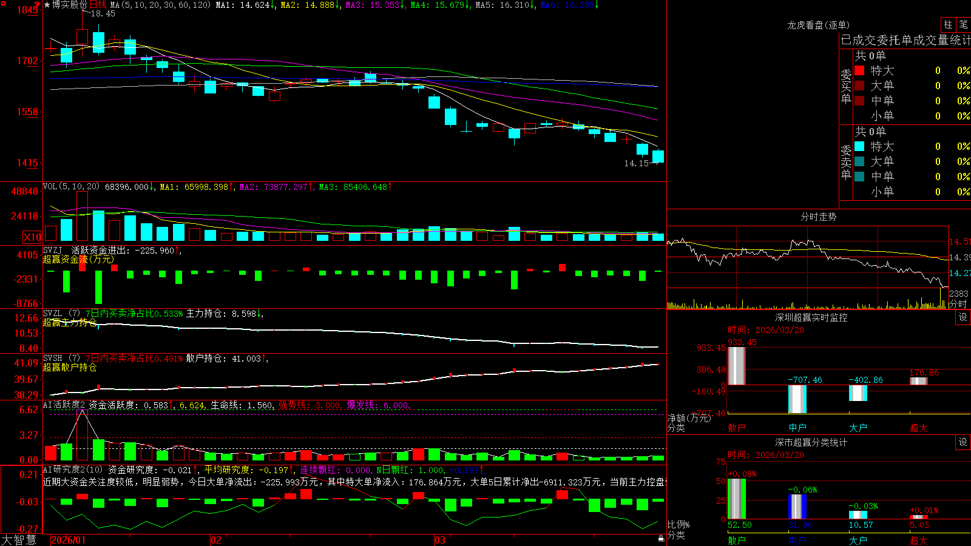Click the 2026/01 date marker on time axis

point(68,540)
